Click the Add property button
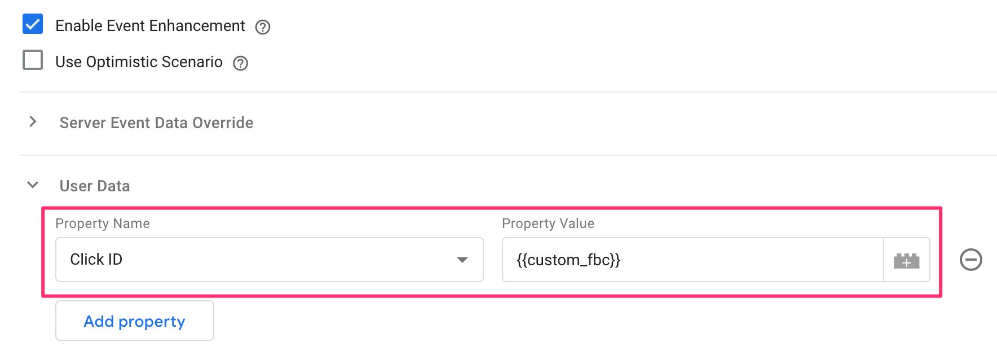 coord(135,321)
